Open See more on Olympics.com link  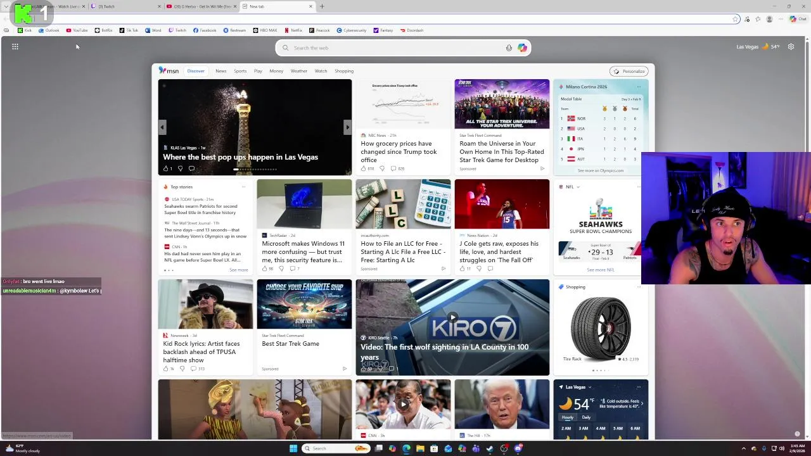(x=601, y=170)
